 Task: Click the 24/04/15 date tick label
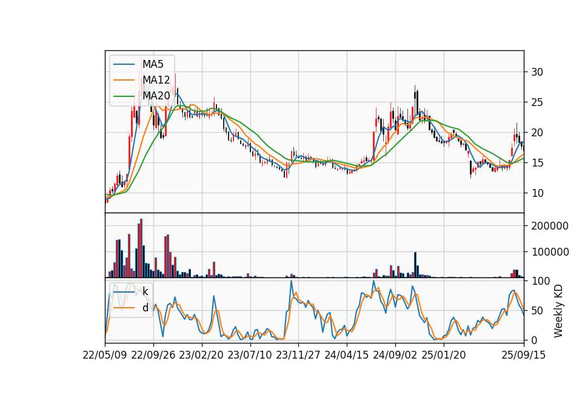click(x=347, y=355)
